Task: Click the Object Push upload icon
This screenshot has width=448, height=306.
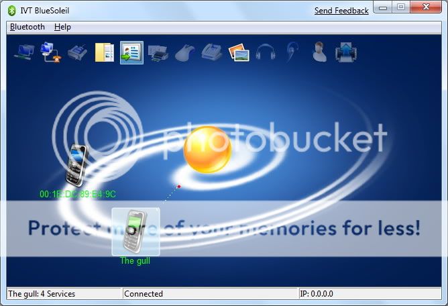Action: 346,52
